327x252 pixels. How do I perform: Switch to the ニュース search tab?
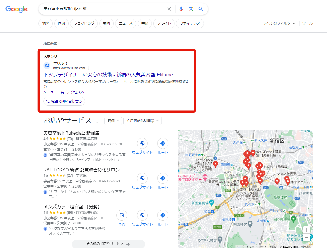click(x=126, y=23)
